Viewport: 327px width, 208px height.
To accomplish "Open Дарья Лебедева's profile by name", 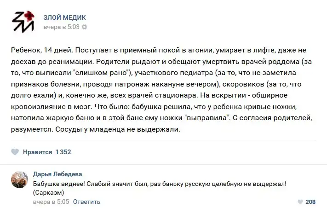I will point(57,174).
